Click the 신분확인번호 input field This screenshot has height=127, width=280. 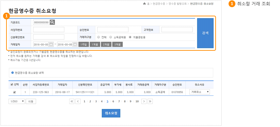click(49, 37)
